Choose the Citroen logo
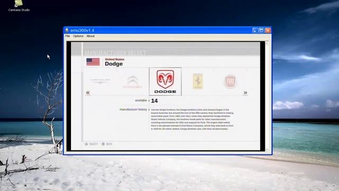The height and width of the screenshot is (191, 339). [x=132, y=82]
